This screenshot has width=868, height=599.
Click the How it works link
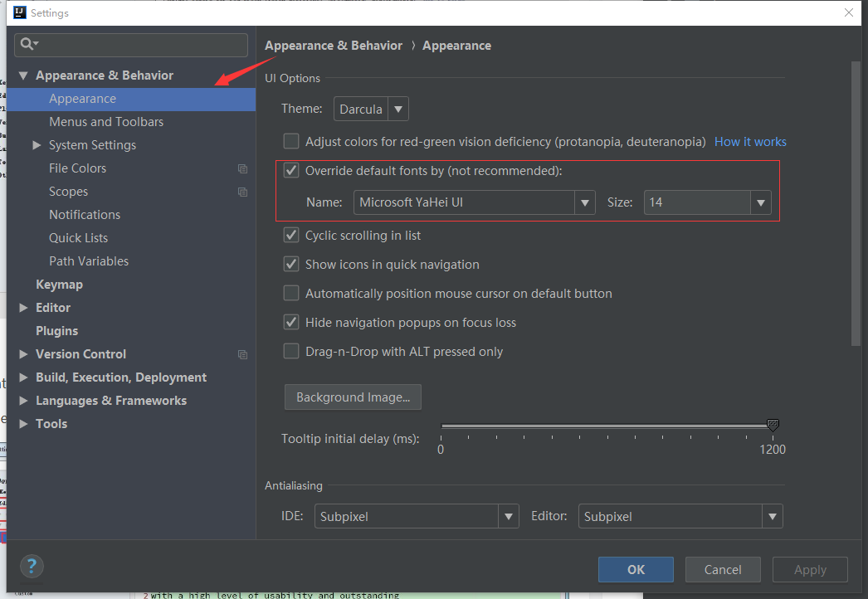click(750, 142)
